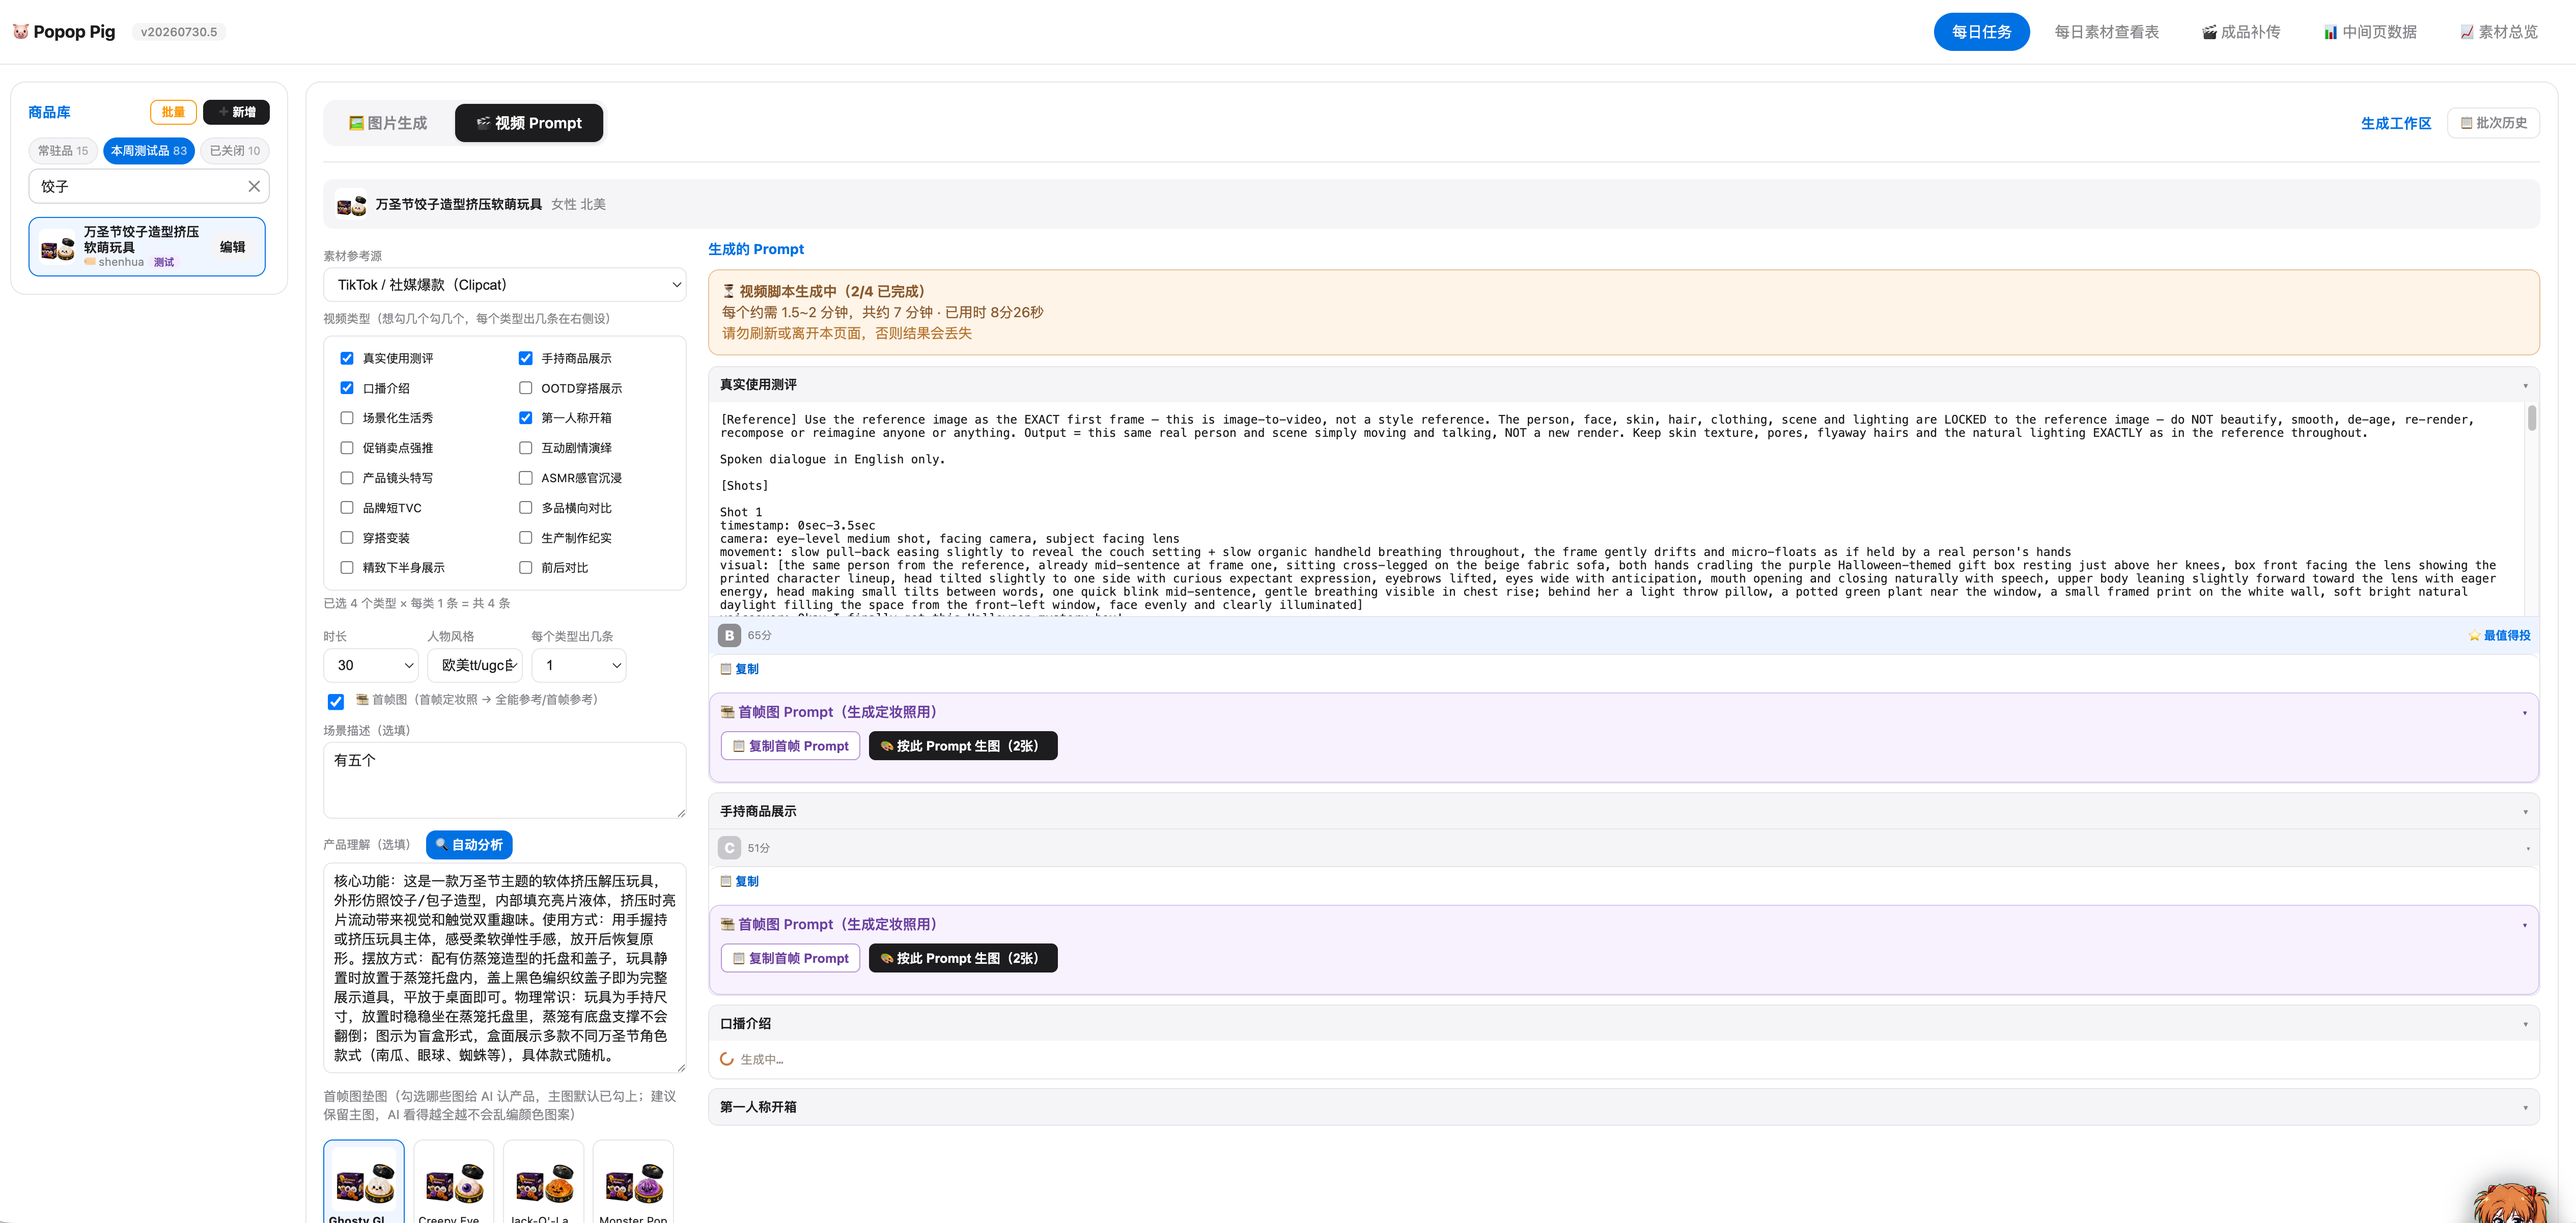Select the Monster Pop reference thumbnail
The height and width of the screenshot is (1223, 2576).
click(633, 1183)
